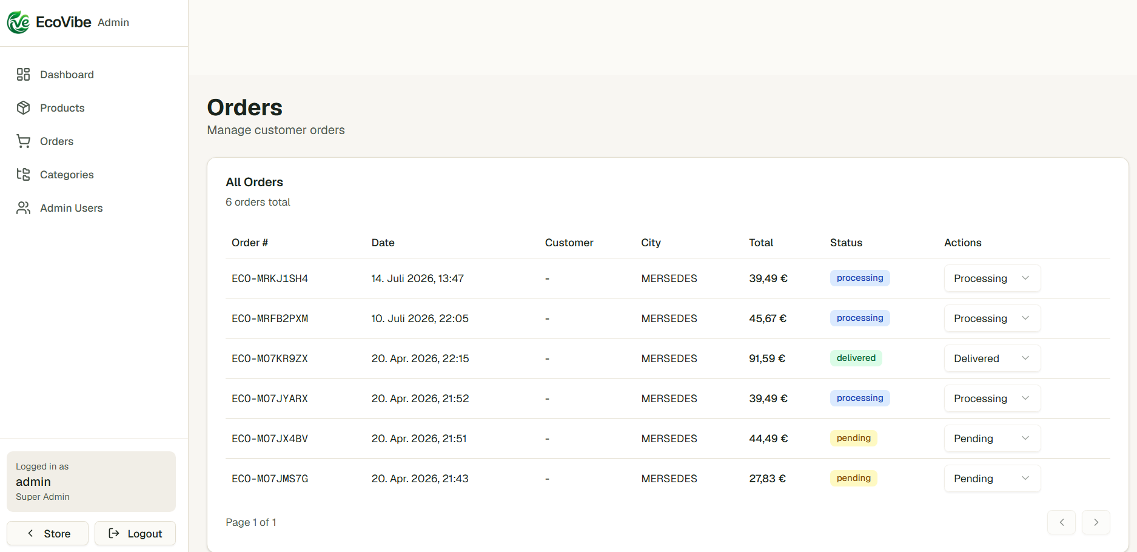Go to next orders page arrow
This screenshot has width=1137, height=552.
(1096, 522)
